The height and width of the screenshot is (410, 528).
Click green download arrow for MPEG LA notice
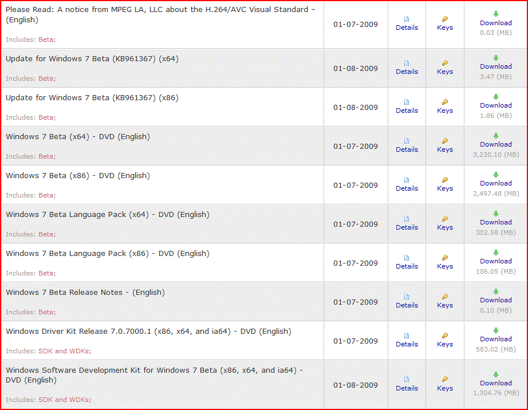point(496,14)
